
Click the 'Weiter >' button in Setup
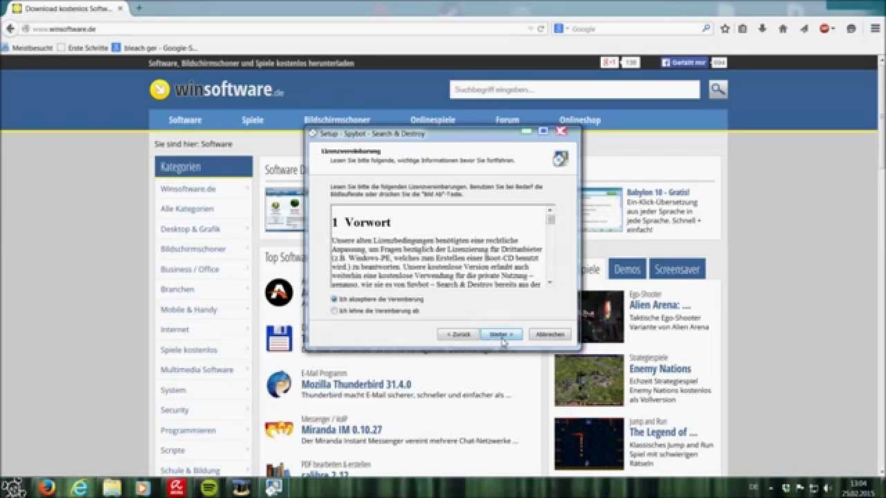[502, 334]
